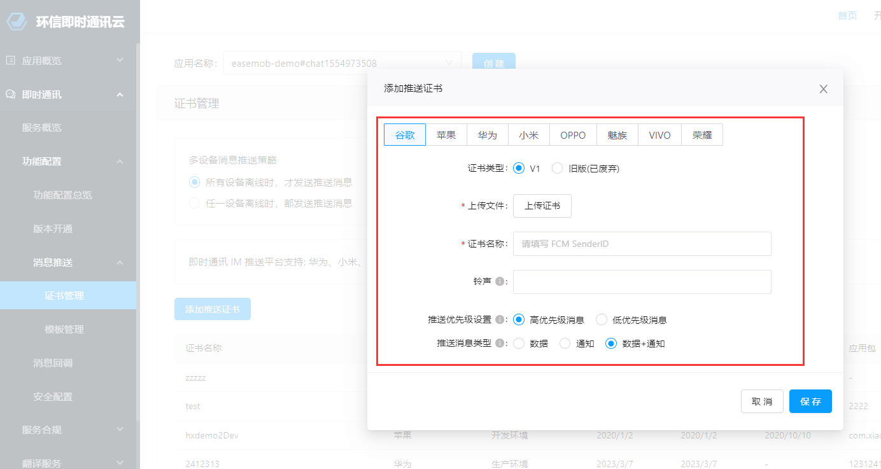The width and height of the screenshot is (881, 469).
Task: Select 通知 as push message type
Action: 565,343
